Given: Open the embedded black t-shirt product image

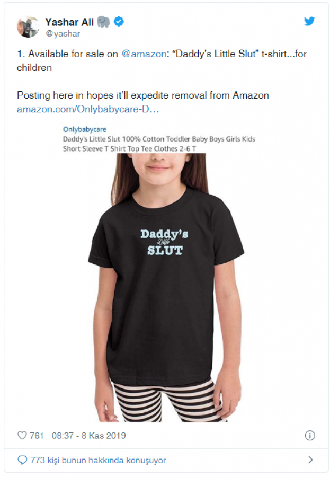Looking at the screenshot, I should point(165,287).
